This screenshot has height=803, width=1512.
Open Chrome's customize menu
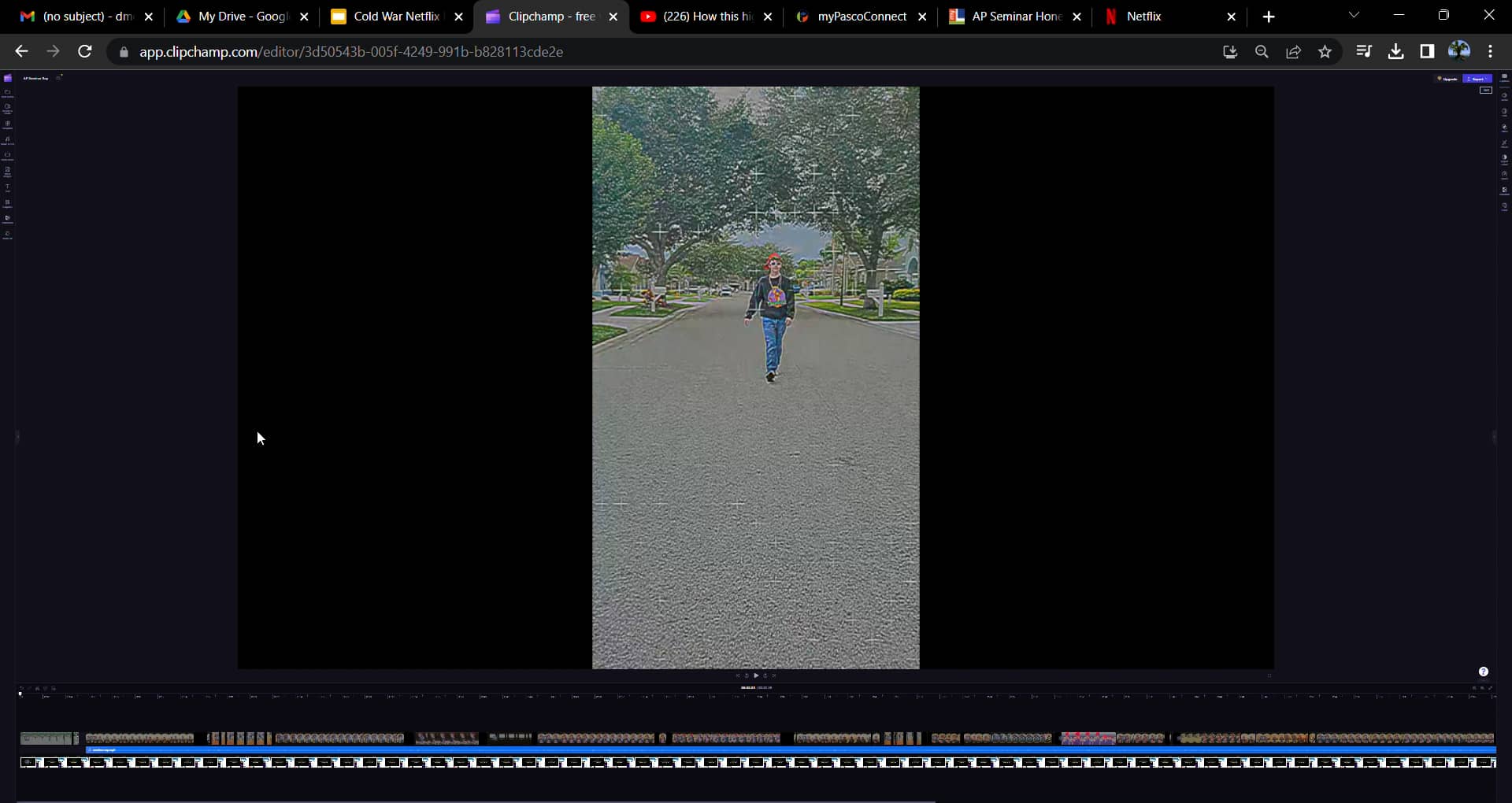[1491, 51]
